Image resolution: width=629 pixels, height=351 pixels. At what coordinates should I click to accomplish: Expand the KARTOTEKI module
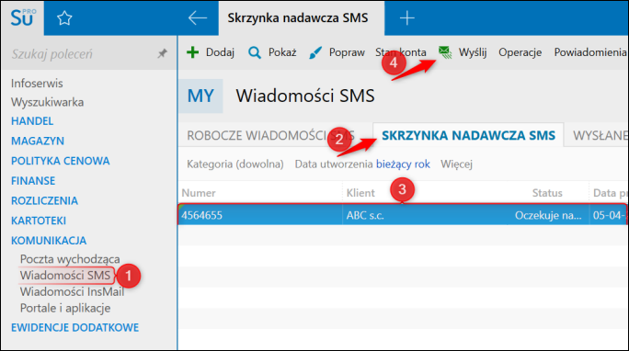[x=39, y=221]
